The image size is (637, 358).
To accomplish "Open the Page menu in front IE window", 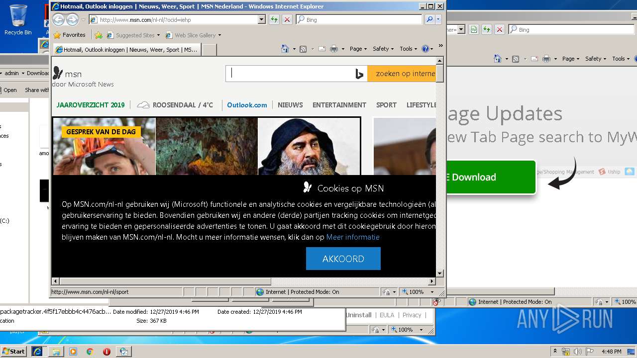I will pos(358,49).
